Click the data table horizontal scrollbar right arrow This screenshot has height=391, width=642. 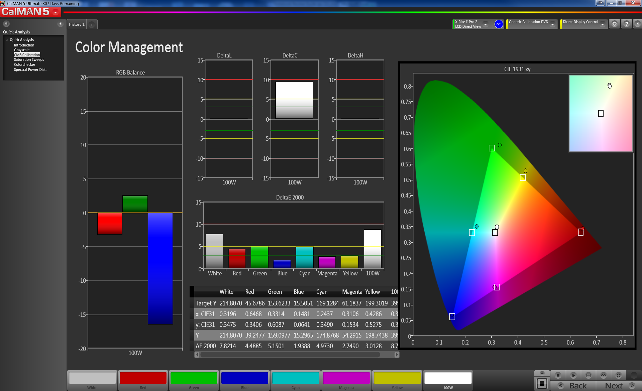click(397, 355)
